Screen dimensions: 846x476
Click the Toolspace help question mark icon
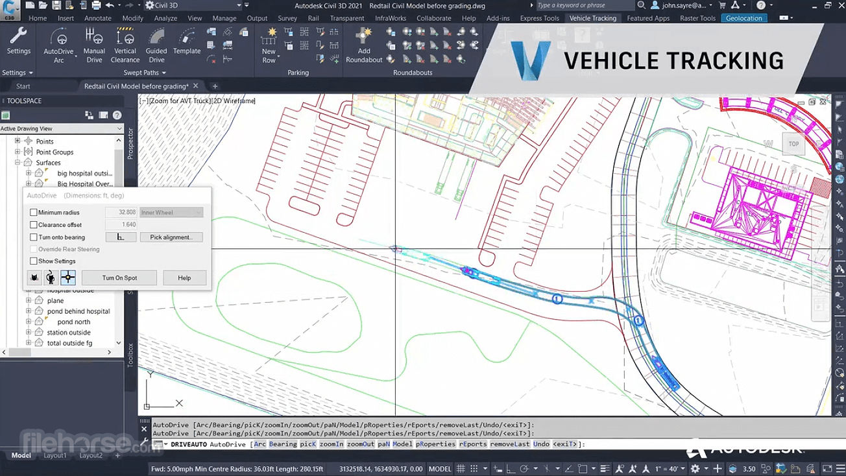click(x=117, y=115)
